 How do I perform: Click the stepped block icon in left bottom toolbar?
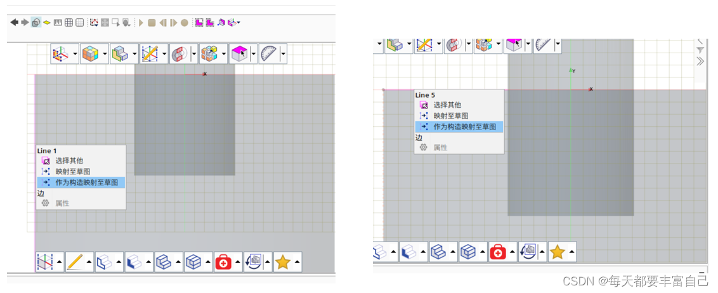(164, 262)
